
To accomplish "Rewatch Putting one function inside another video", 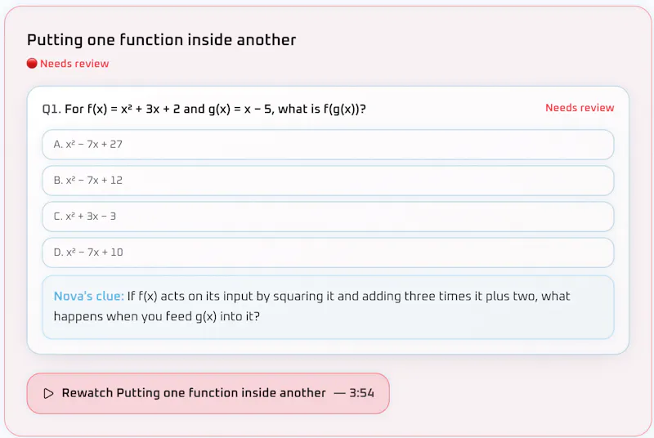I will point(208,393).
